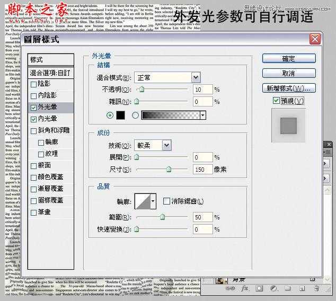Click the new group folder icon
The image size is (336, 301).
point(287,288)
